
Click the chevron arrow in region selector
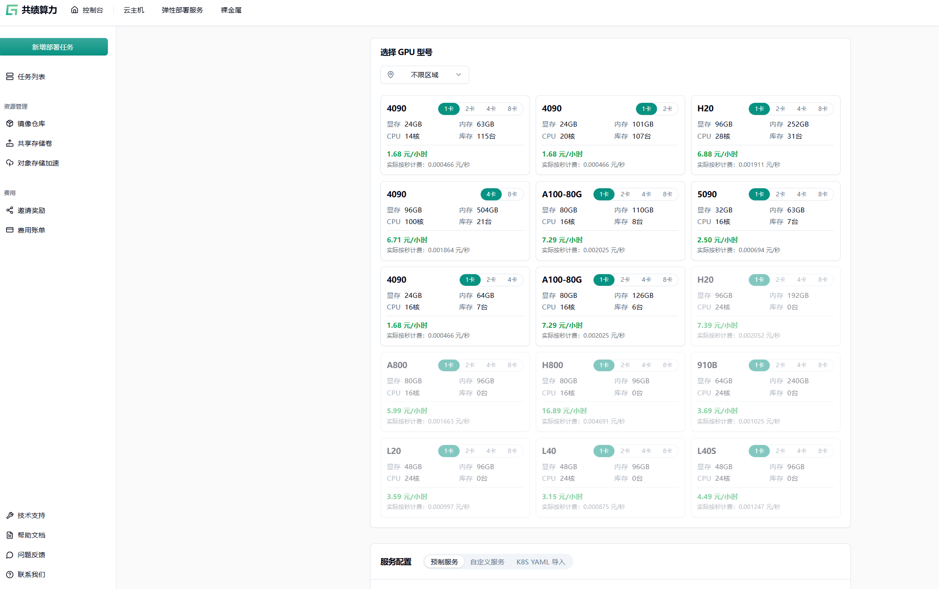pyautogui.click(x=458, y=75)
